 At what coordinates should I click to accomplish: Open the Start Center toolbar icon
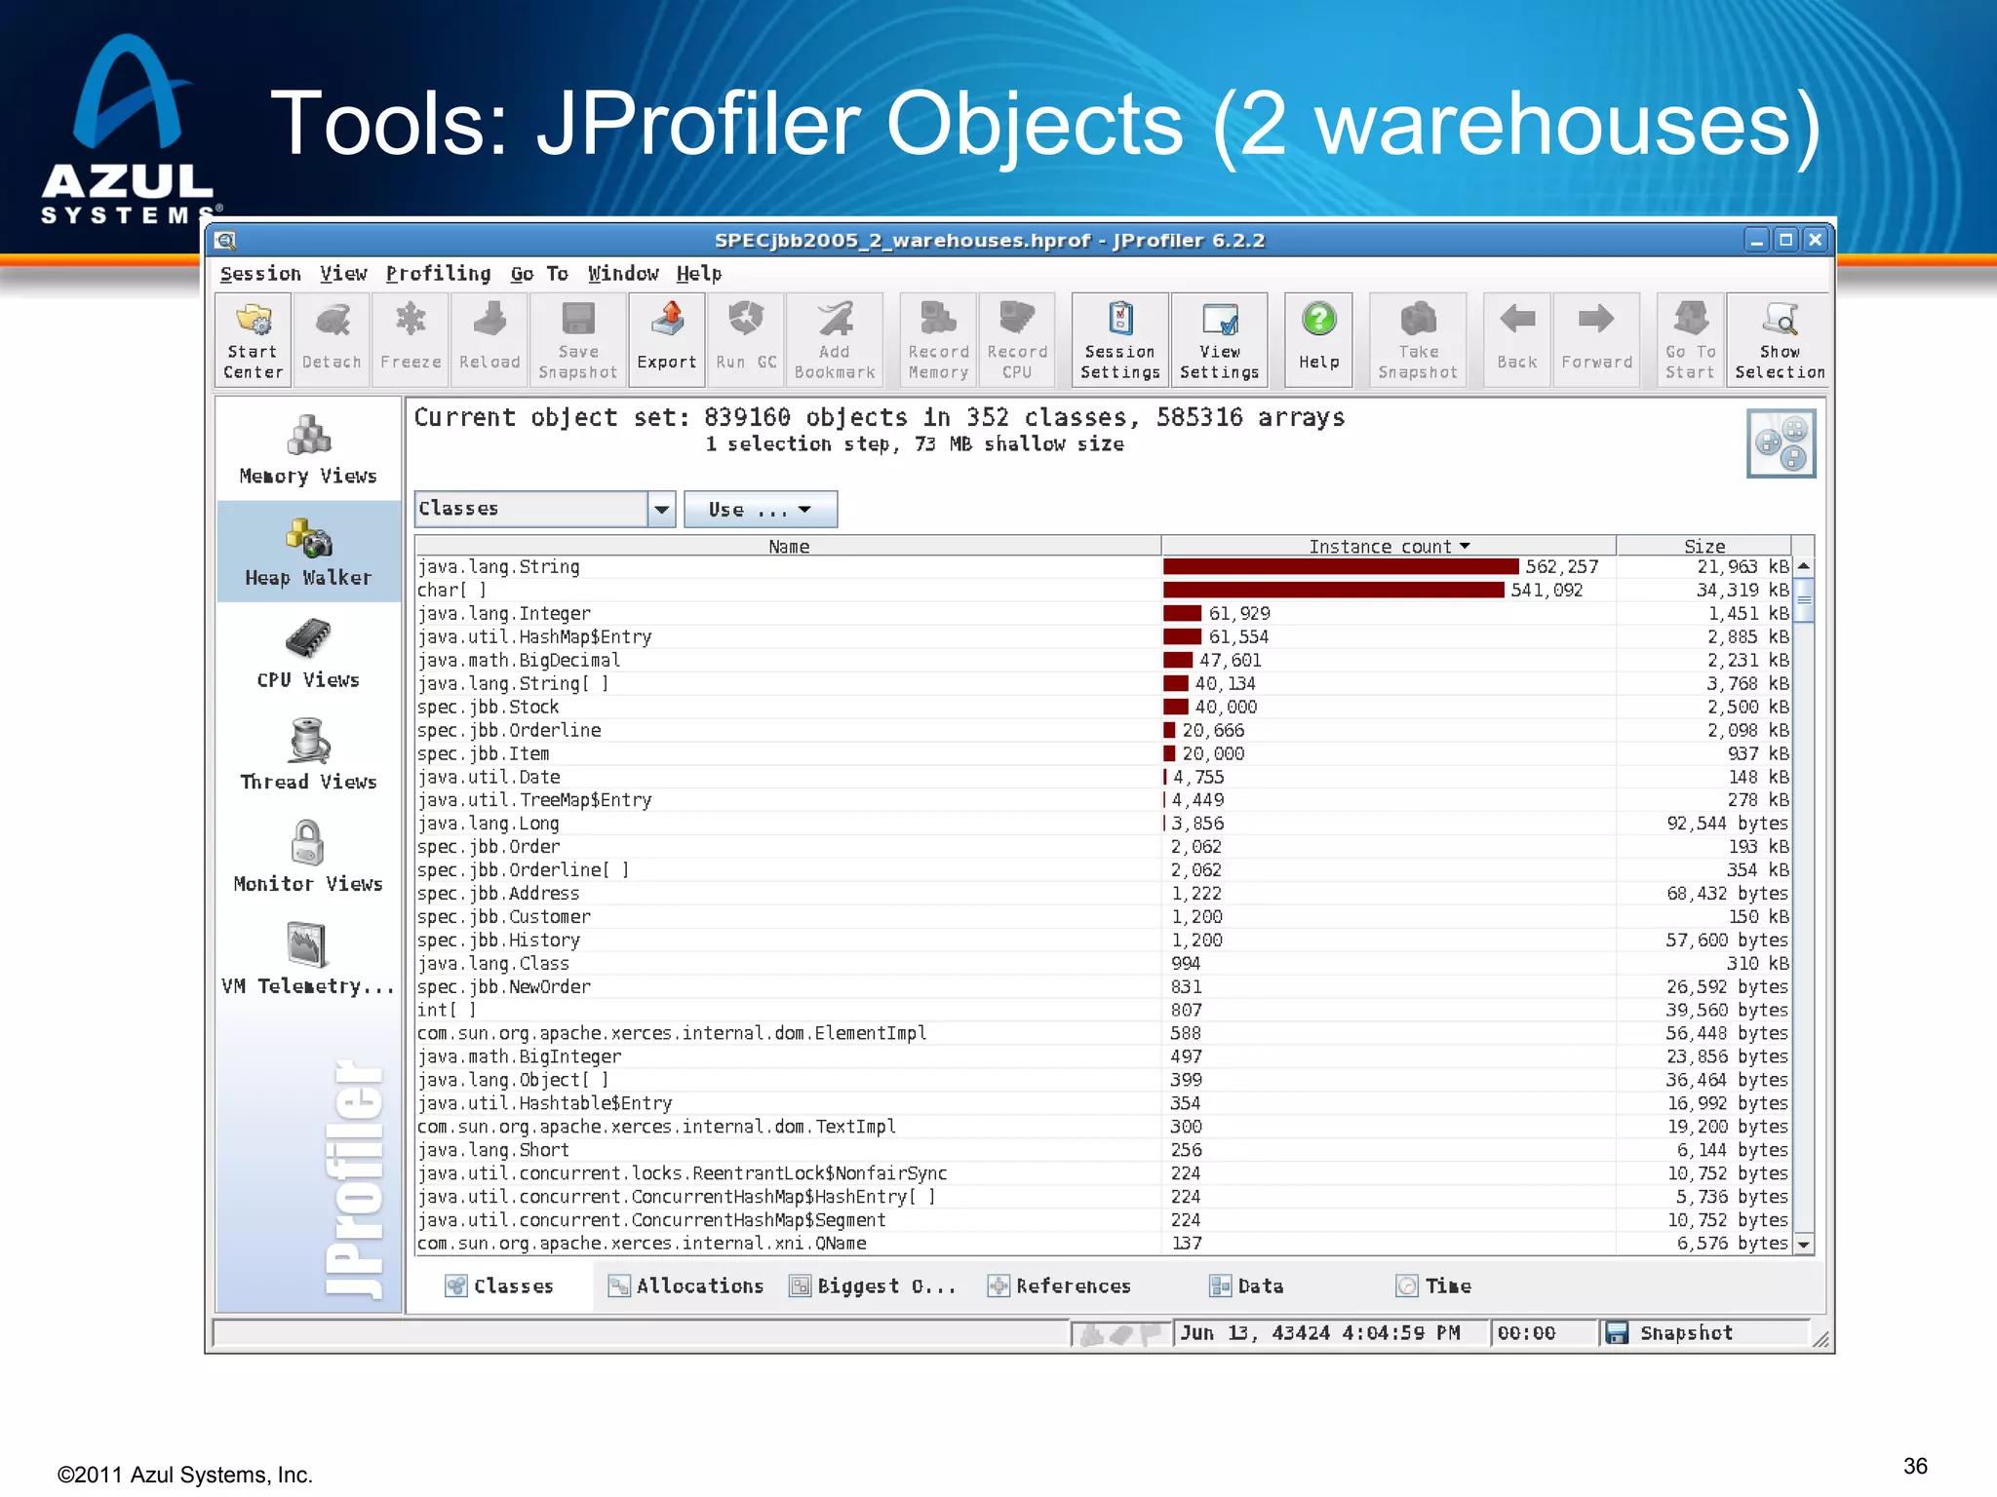tap(253, 340)
